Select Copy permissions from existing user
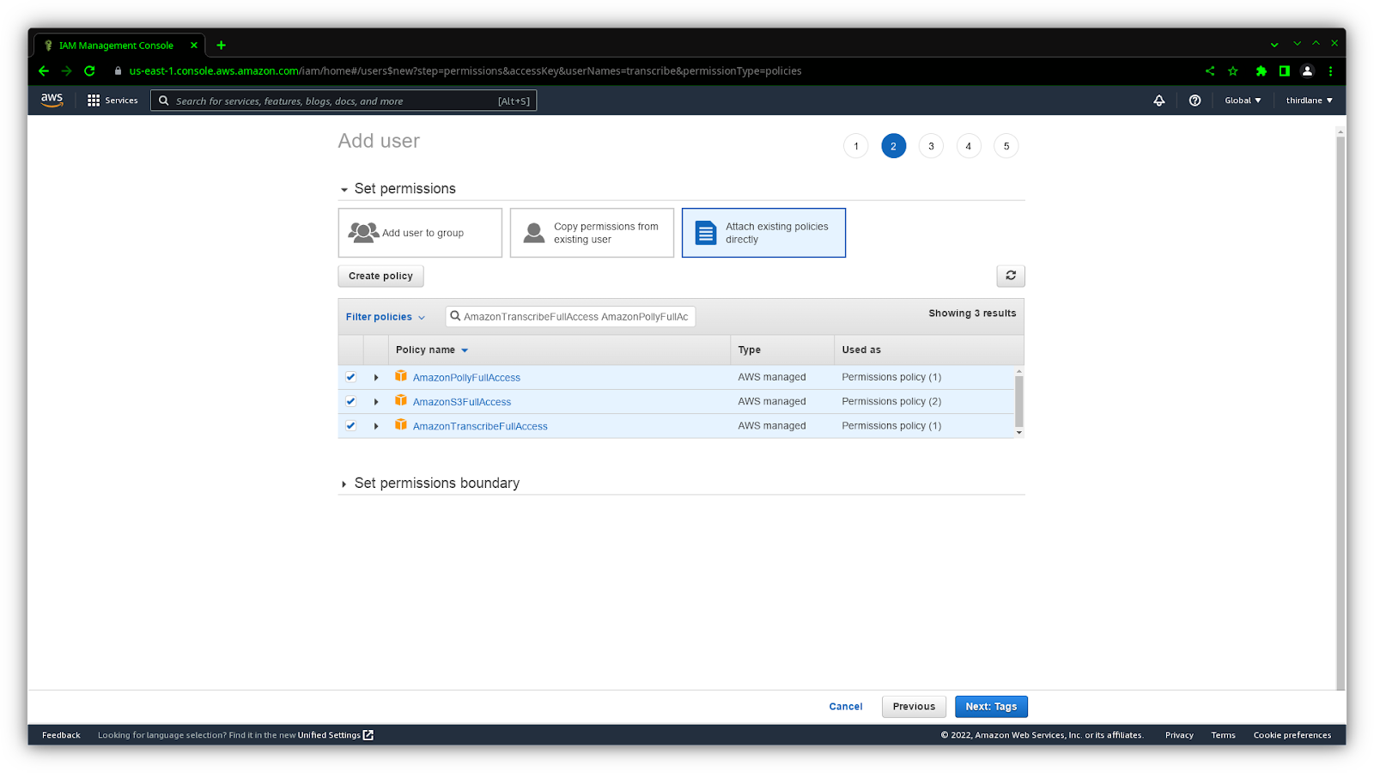Screen dimensions: 1374x773 (592, 233)
